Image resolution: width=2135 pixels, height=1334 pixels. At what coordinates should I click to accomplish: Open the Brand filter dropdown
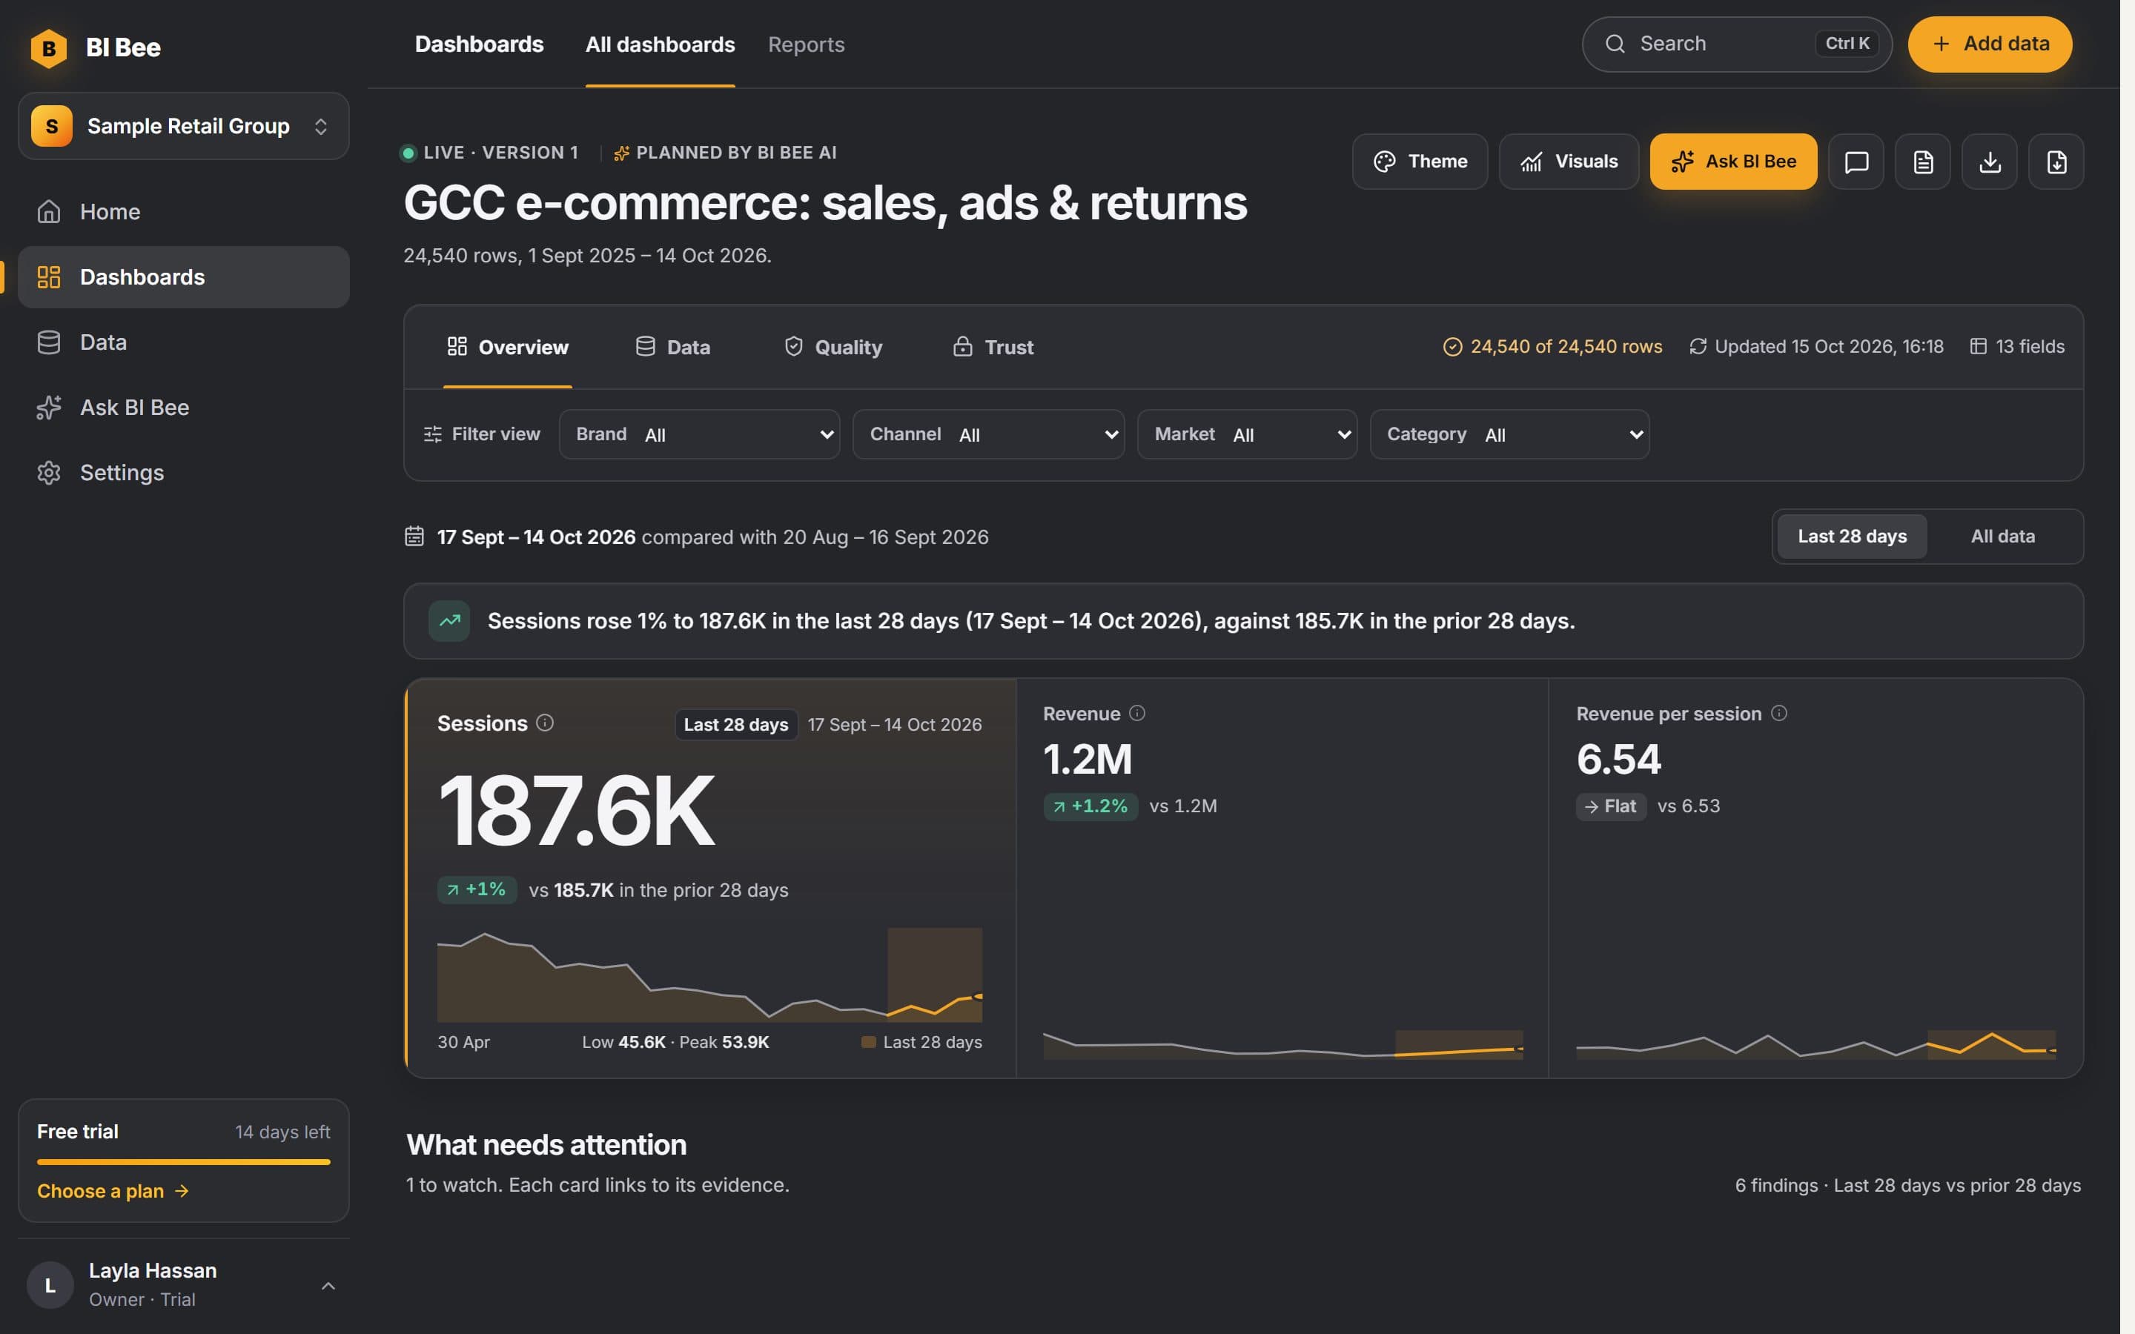(699, 434)
